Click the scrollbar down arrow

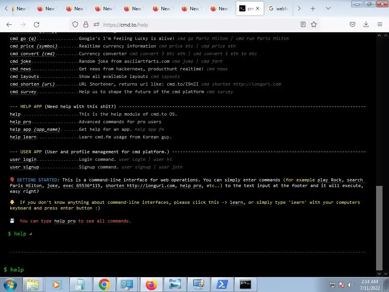click(x=379, y=274)
